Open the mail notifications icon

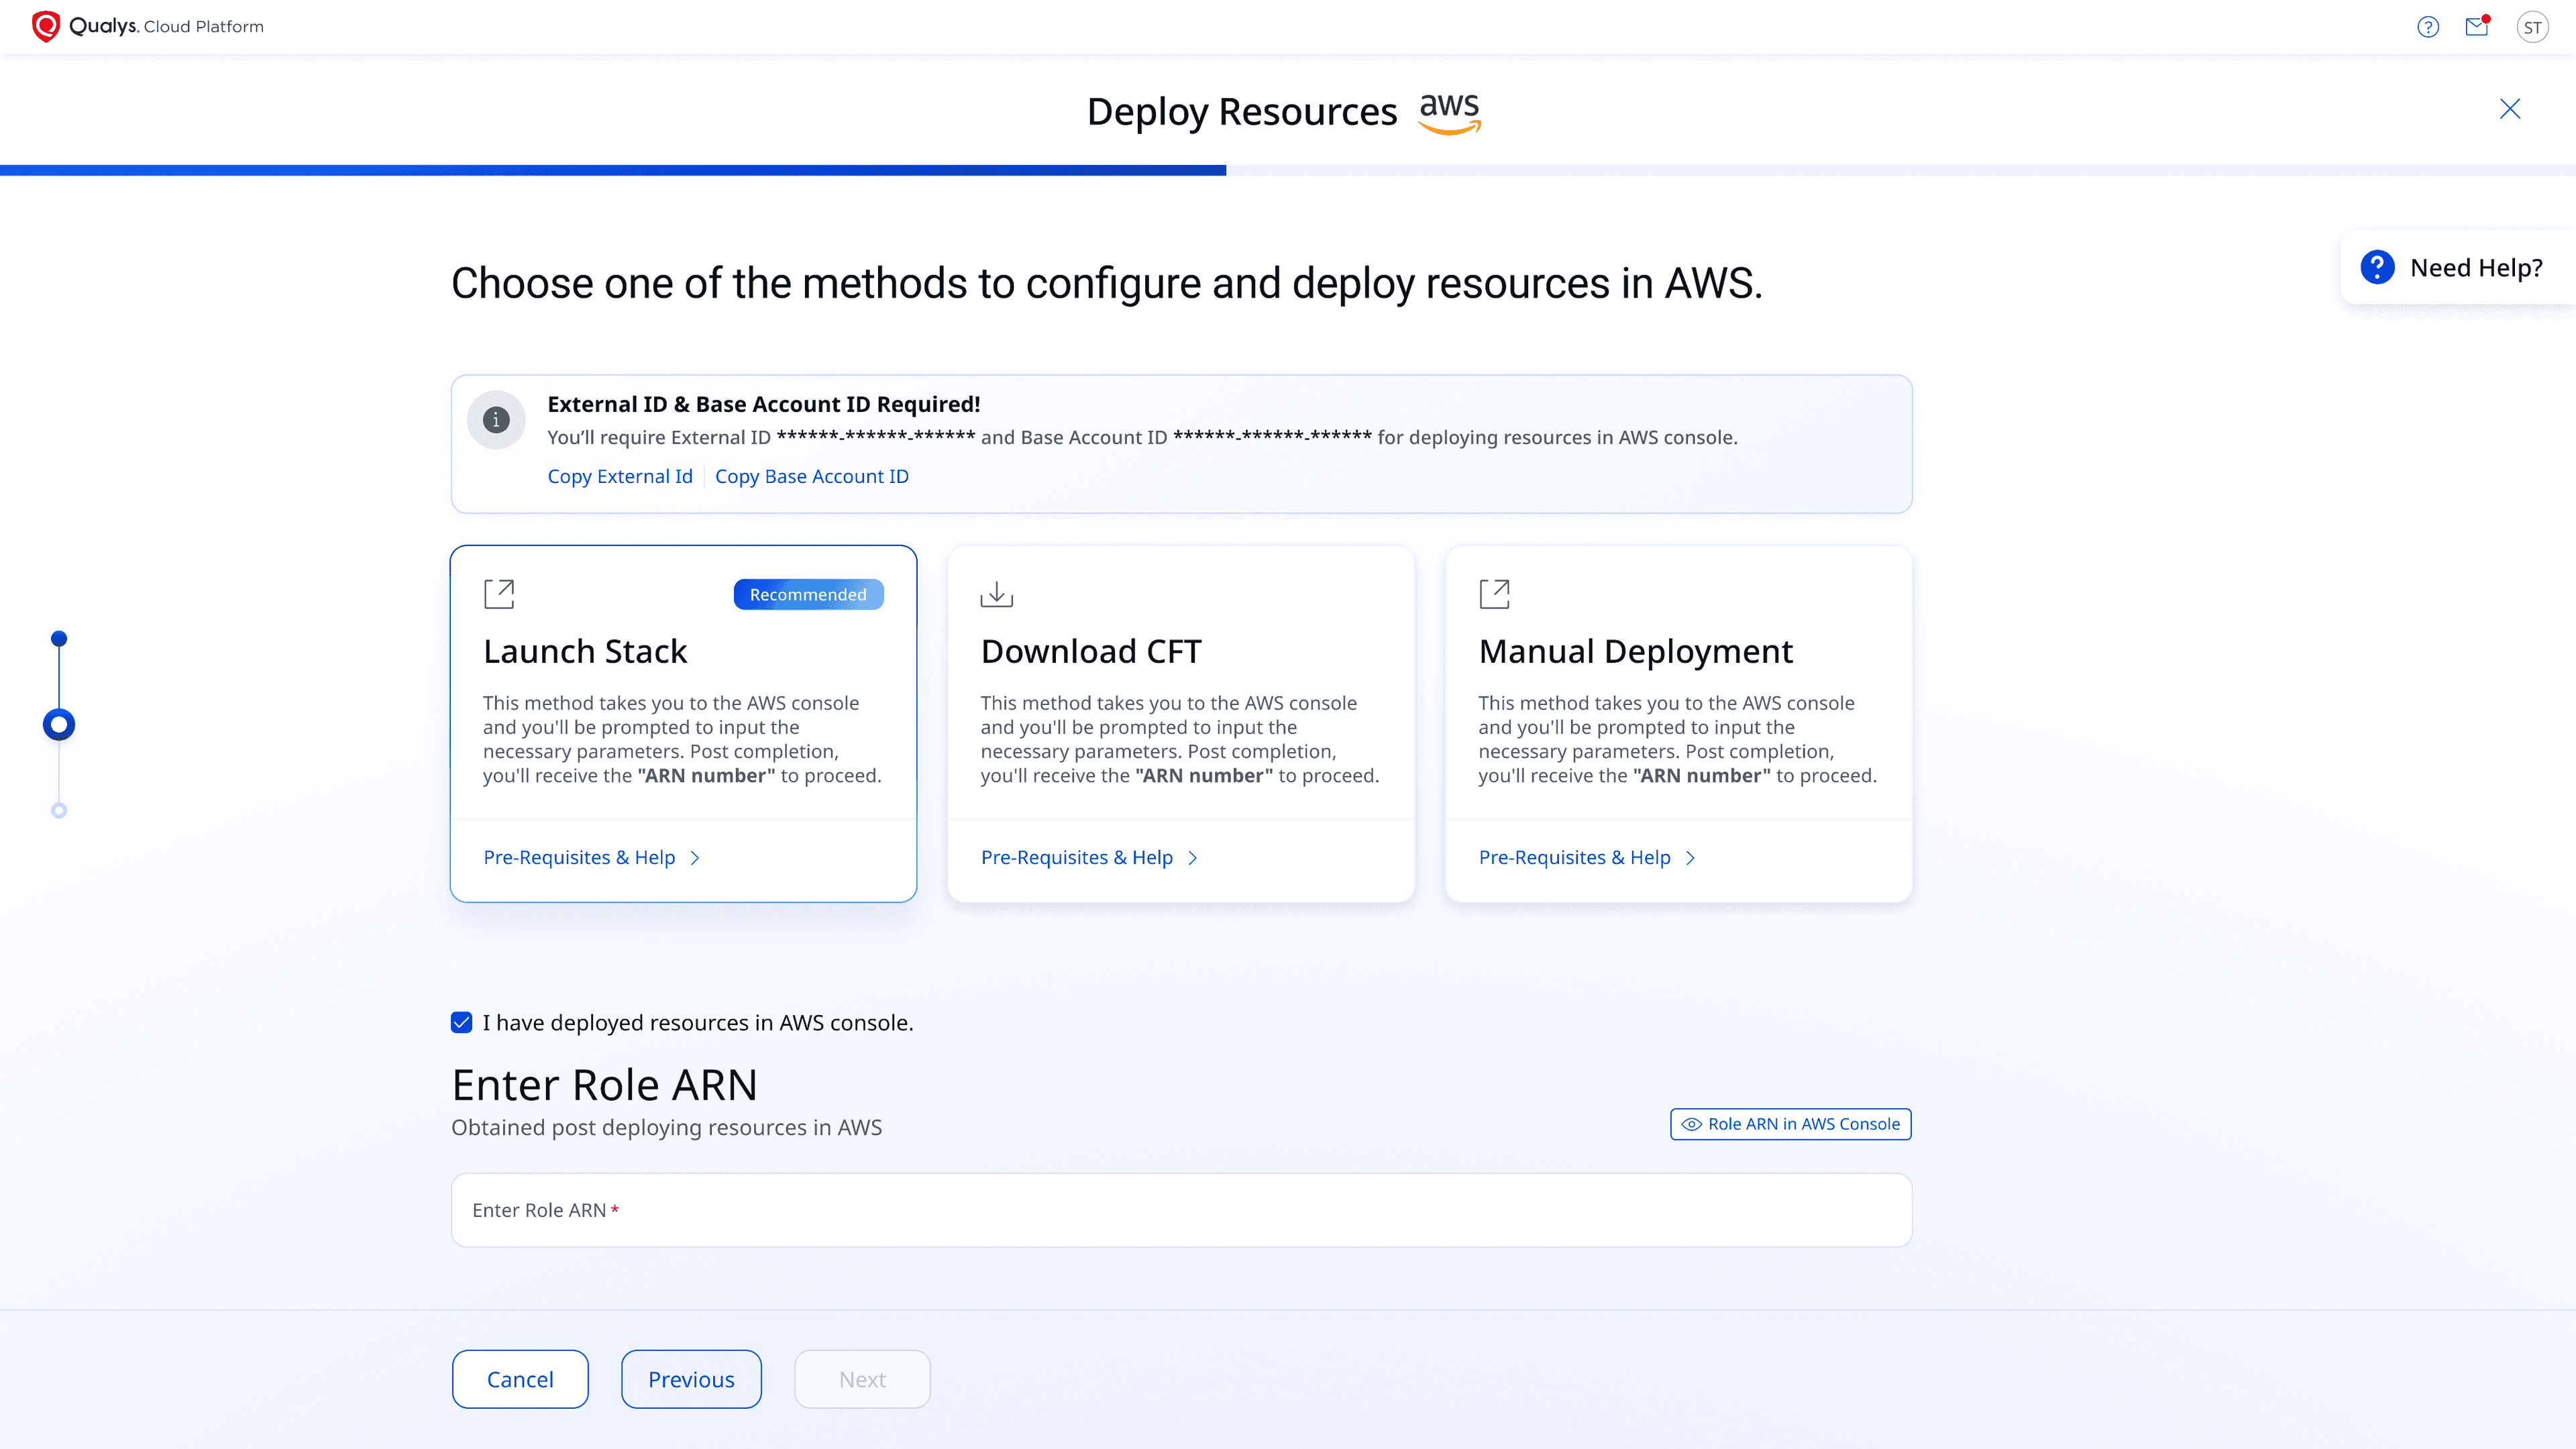pyautogui.click(x=2477, y=27)
